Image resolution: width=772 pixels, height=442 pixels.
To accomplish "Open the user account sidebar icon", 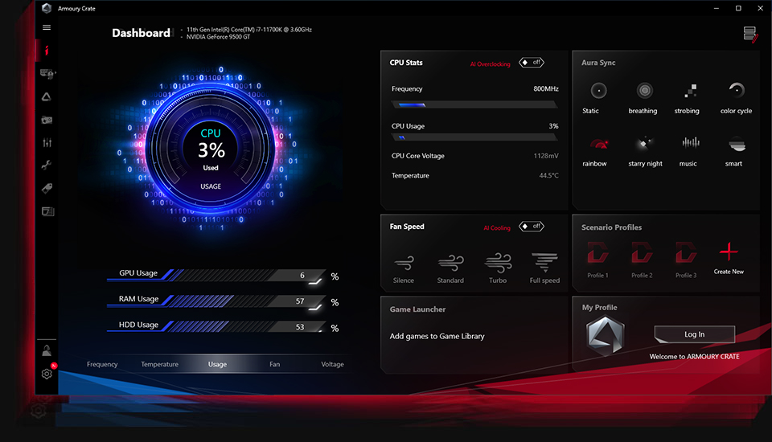I will click(x=47, y=350).
